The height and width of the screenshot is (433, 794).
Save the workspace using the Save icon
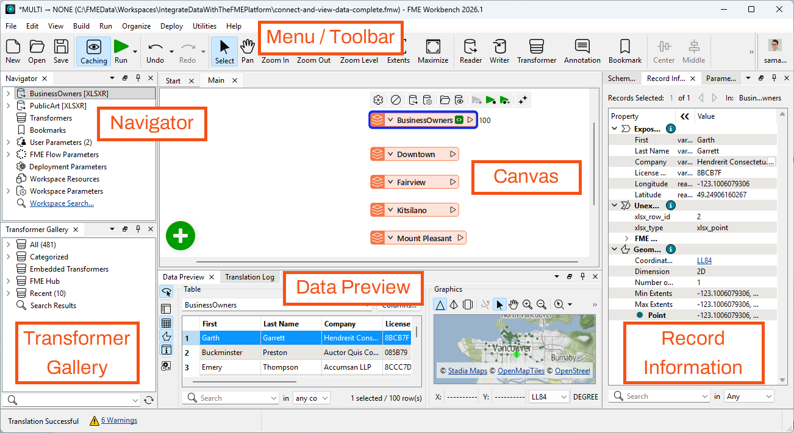61,51
